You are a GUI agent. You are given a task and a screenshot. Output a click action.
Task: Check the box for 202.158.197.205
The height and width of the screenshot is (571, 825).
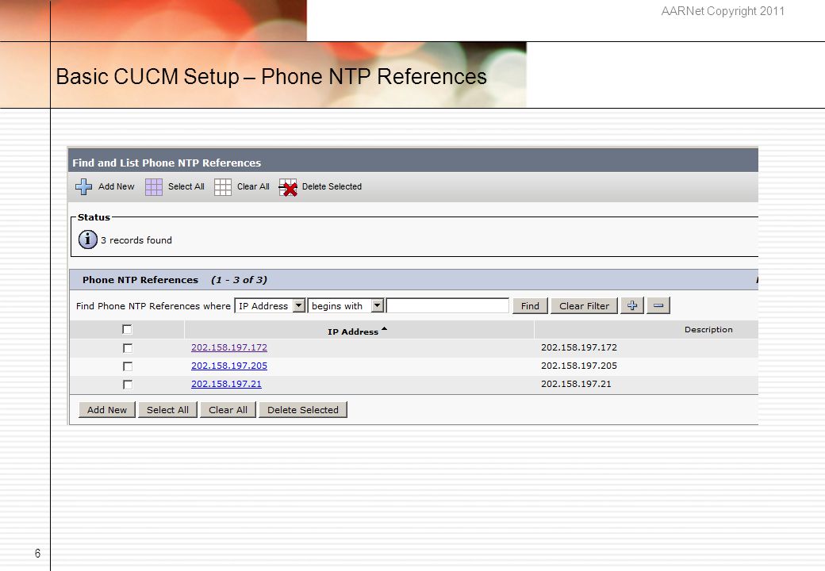click(128, 366)
